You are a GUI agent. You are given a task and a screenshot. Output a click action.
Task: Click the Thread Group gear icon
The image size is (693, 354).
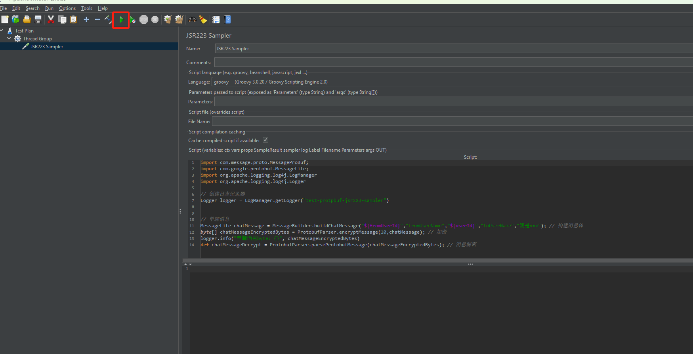18,38
